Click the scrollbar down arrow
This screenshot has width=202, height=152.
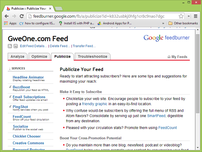[198, 148]
